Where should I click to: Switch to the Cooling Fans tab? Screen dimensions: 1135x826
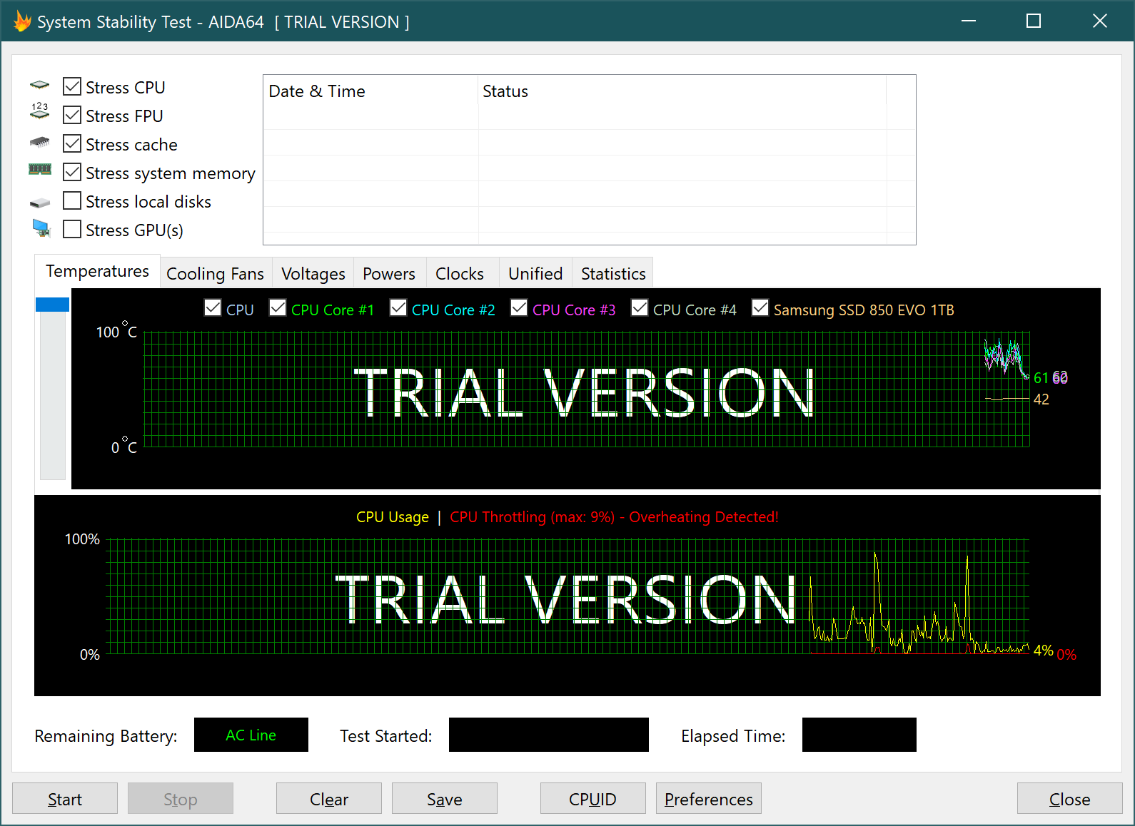pyautogui.click(x=215, y=274)
